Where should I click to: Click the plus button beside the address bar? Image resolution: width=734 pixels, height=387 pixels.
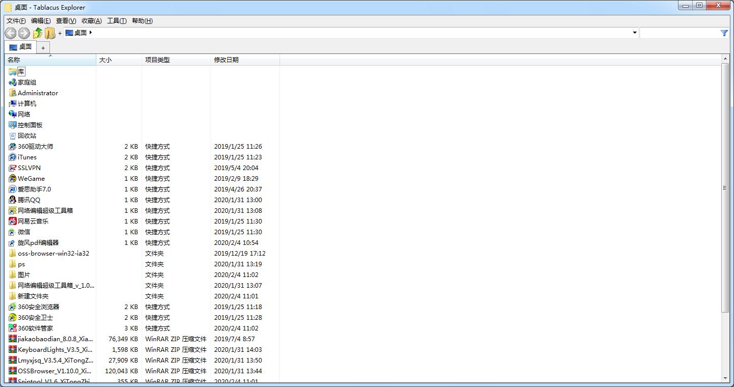[x=60, y=33]
